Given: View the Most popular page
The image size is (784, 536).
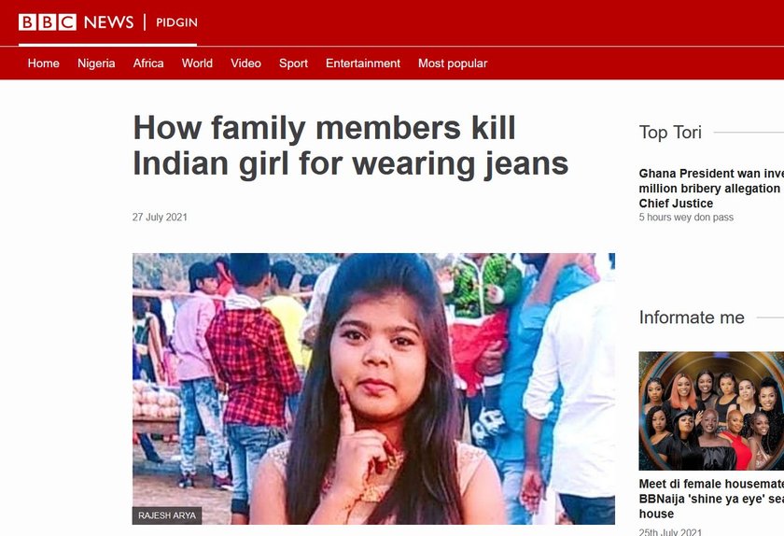Looking at the screenshot, I should [x=453, y=63].
